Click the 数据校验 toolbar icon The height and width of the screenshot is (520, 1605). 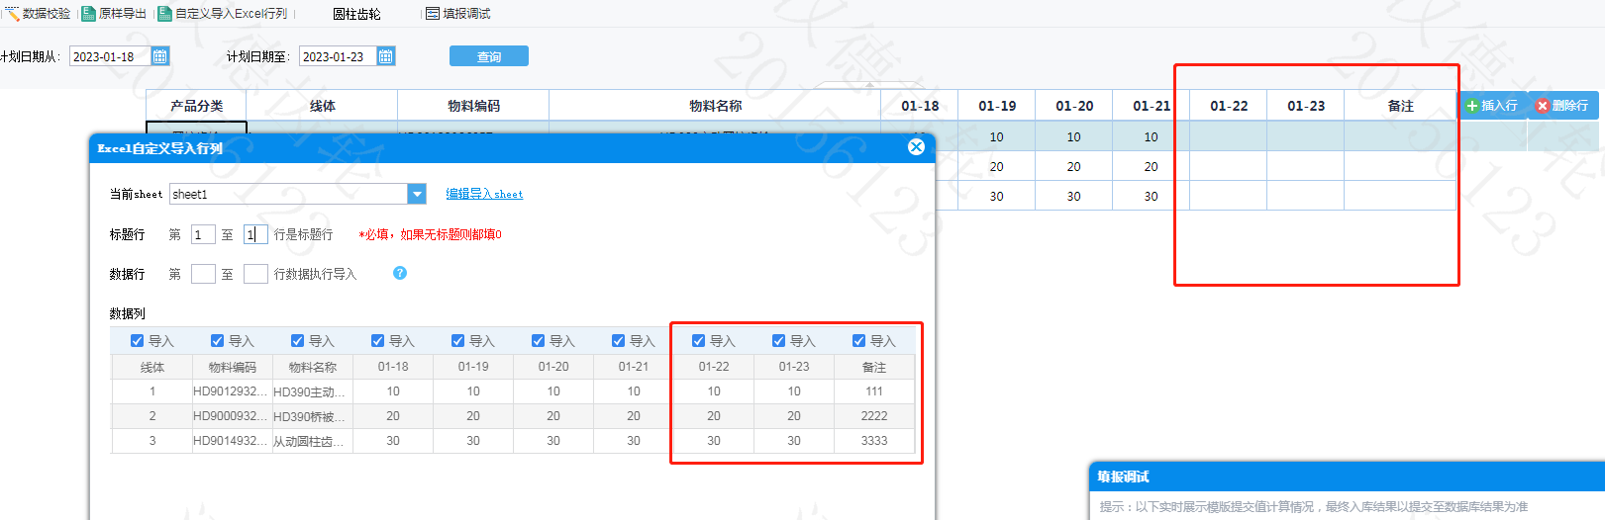click(12, 14)
